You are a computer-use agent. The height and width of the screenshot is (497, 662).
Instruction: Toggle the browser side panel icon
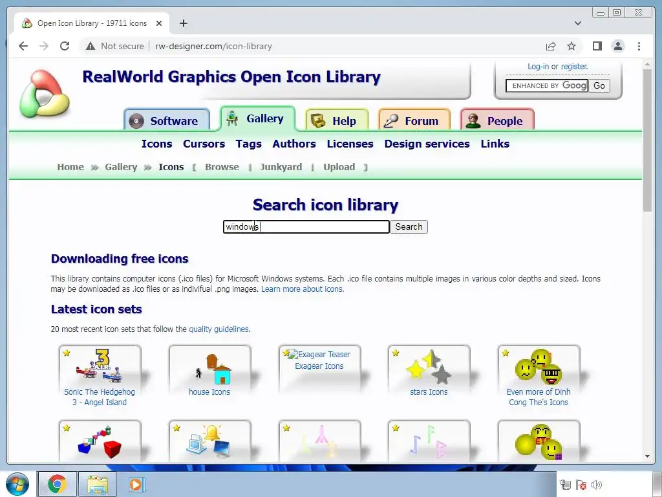(x=597, y=46)
